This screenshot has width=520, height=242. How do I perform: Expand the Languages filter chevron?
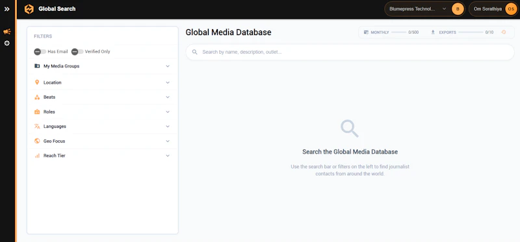pyautogui.click(x=168, y=127)
